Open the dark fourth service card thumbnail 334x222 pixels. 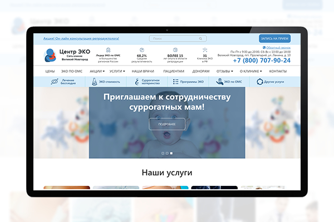214,188
